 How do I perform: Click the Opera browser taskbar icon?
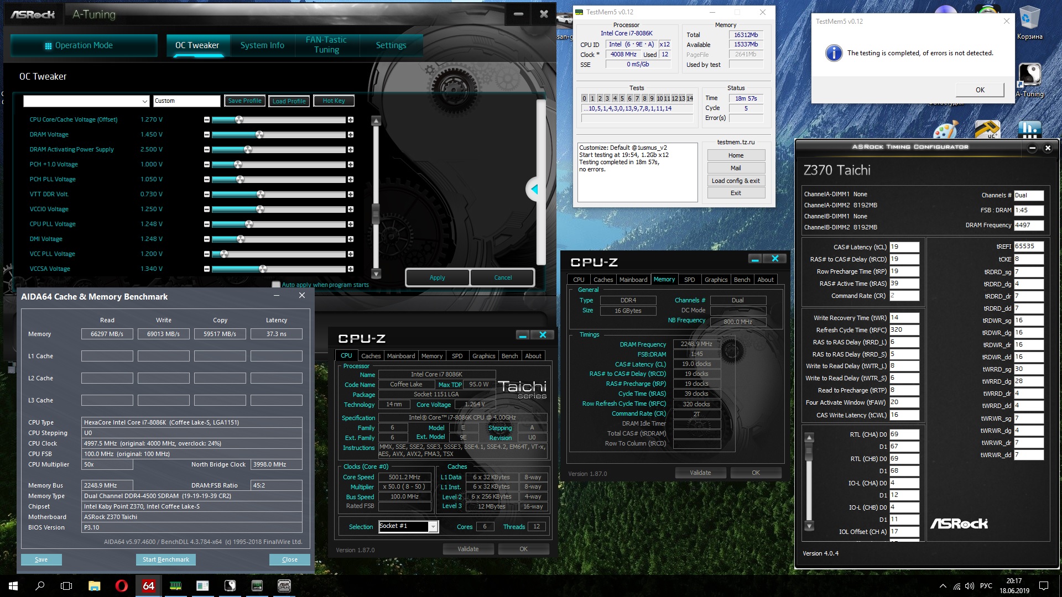coord(121,586)
